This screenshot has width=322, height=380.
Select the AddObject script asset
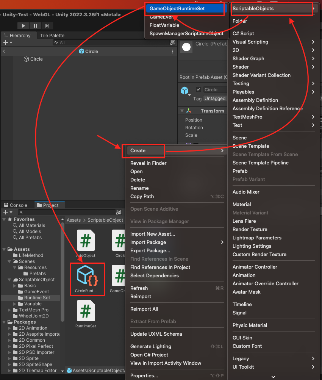point(86,243)
